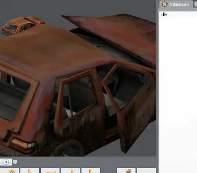The height and width of the screenshot is (173, 197).
Task: Click the drumstick bone icon button
Action: 126,171
